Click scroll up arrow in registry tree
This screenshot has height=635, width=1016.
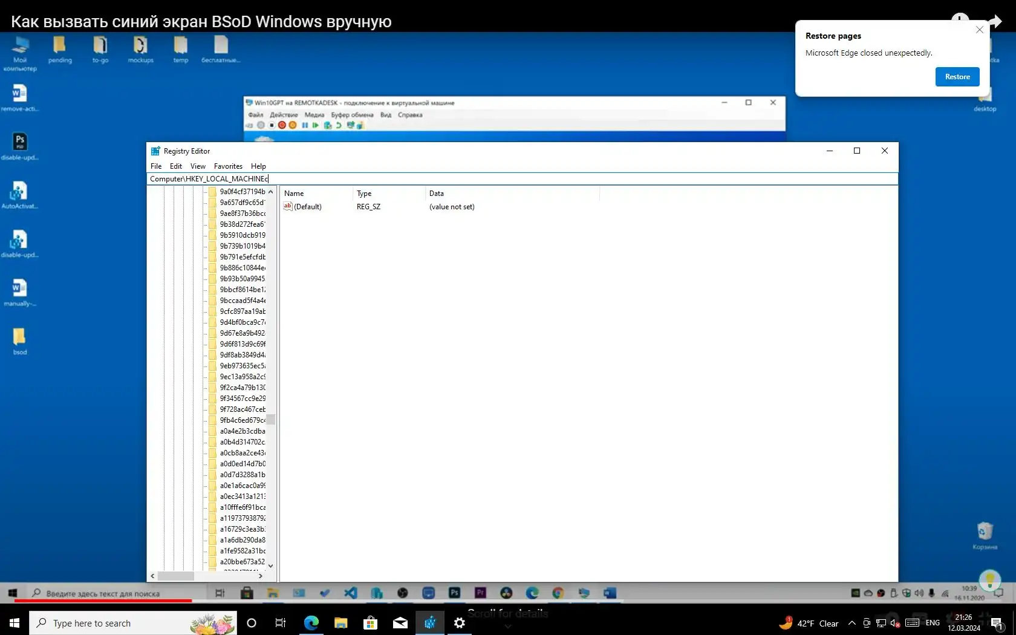[271, 192]
